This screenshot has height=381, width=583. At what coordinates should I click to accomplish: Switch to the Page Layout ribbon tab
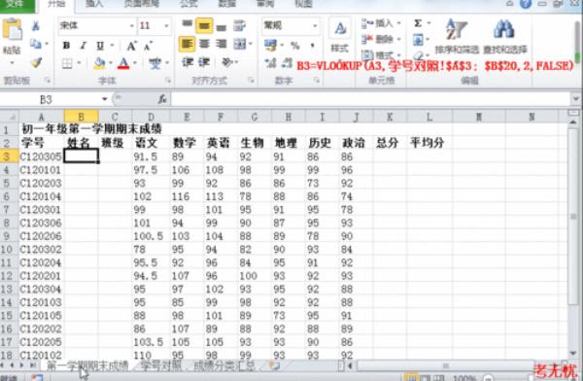tap(142, 4)
